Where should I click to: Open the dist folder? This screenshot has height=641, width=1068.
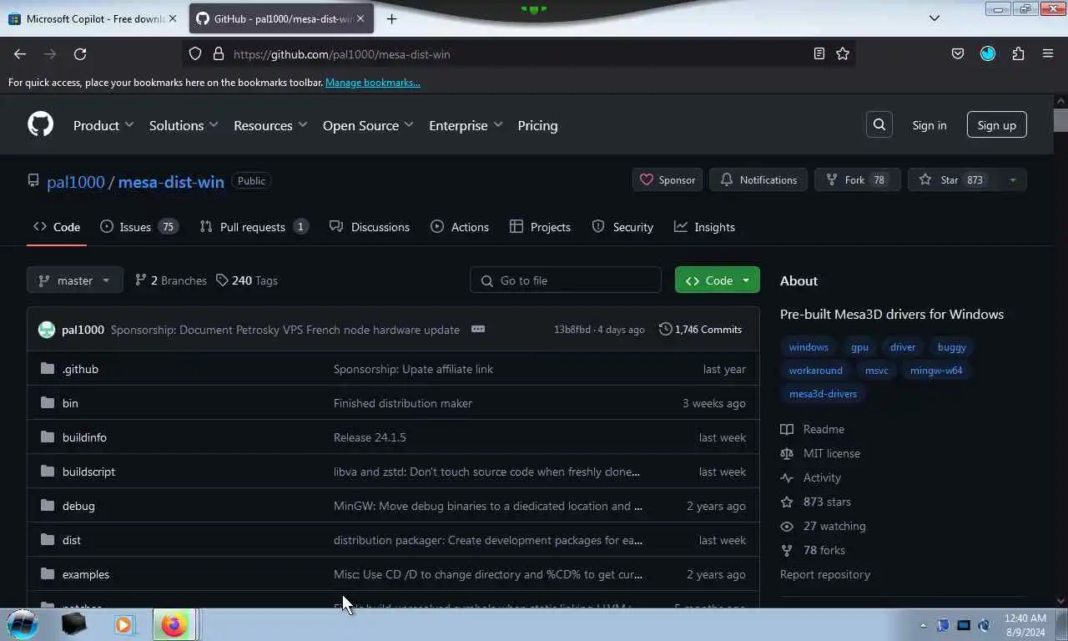(x=72, y=540)
